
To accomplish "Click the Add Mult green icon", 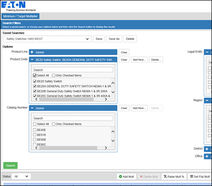I will coord(120,176).
